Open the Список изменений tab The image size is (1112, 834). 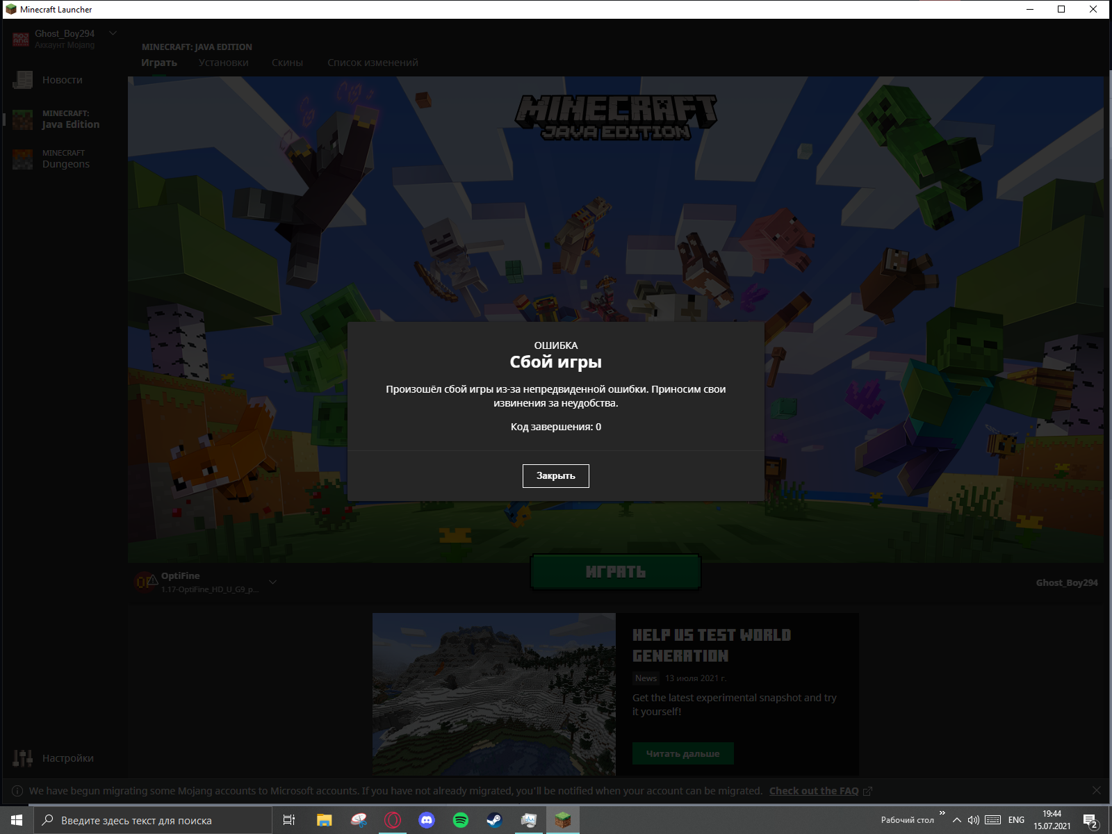coord(373,63)
